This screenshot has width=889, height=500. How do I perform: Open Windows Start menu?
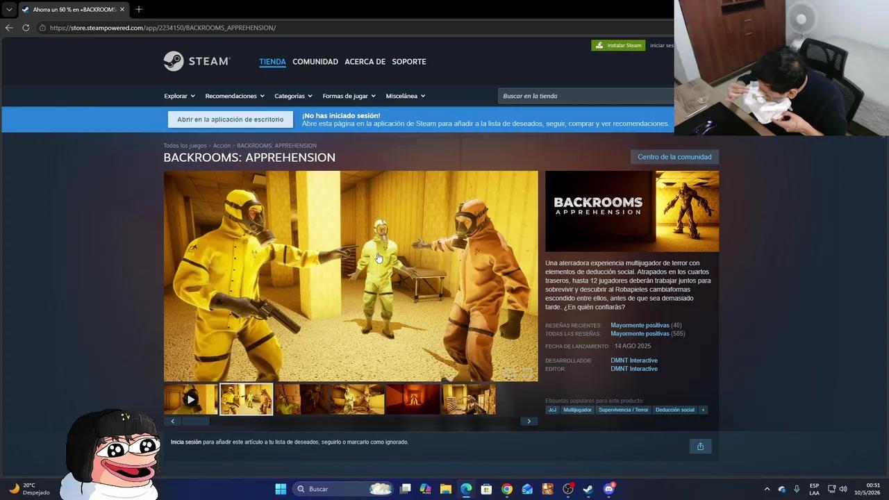pyautogui.click(x=281, y=489)
